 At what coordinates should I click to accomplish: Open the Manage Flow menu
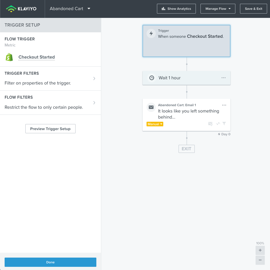click(x=218, y=9)
